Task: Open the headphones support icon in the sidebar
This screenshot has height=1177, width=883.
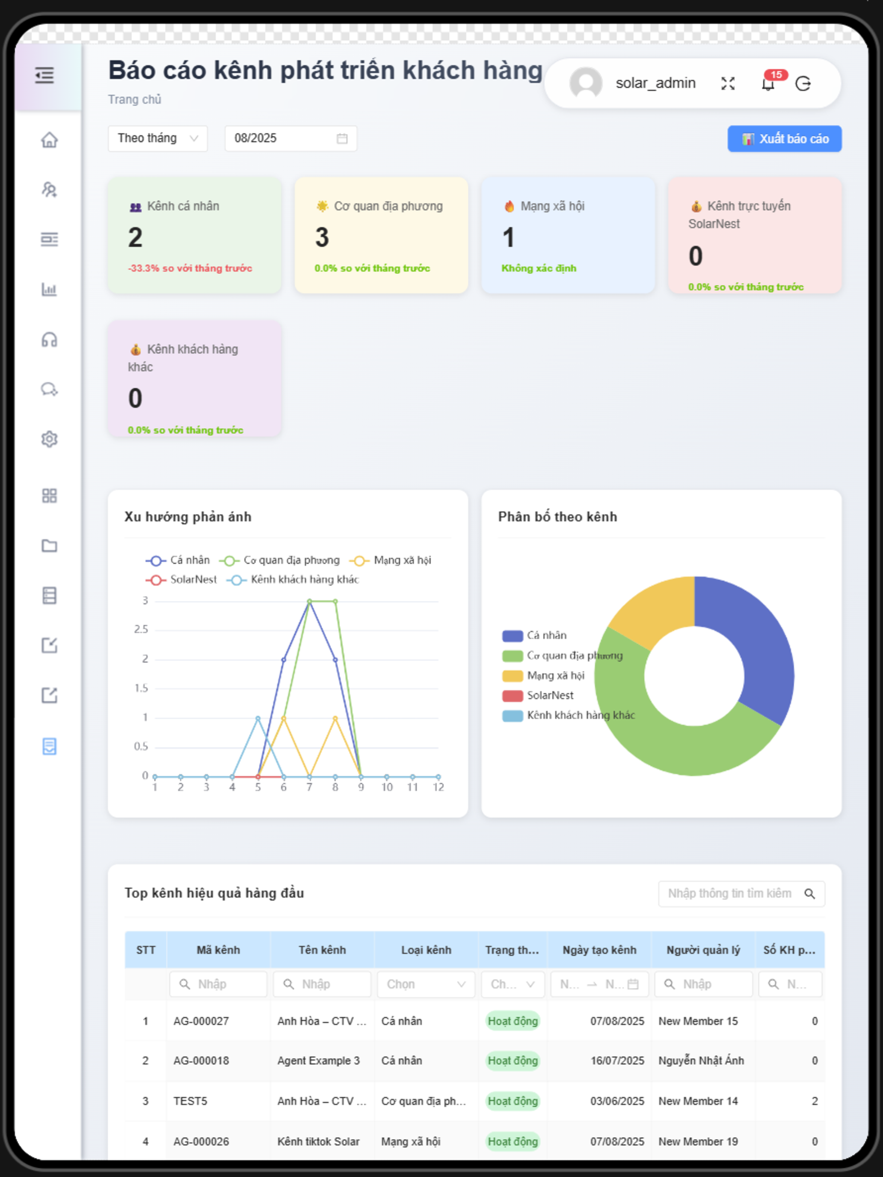Action: coord(50,340)
